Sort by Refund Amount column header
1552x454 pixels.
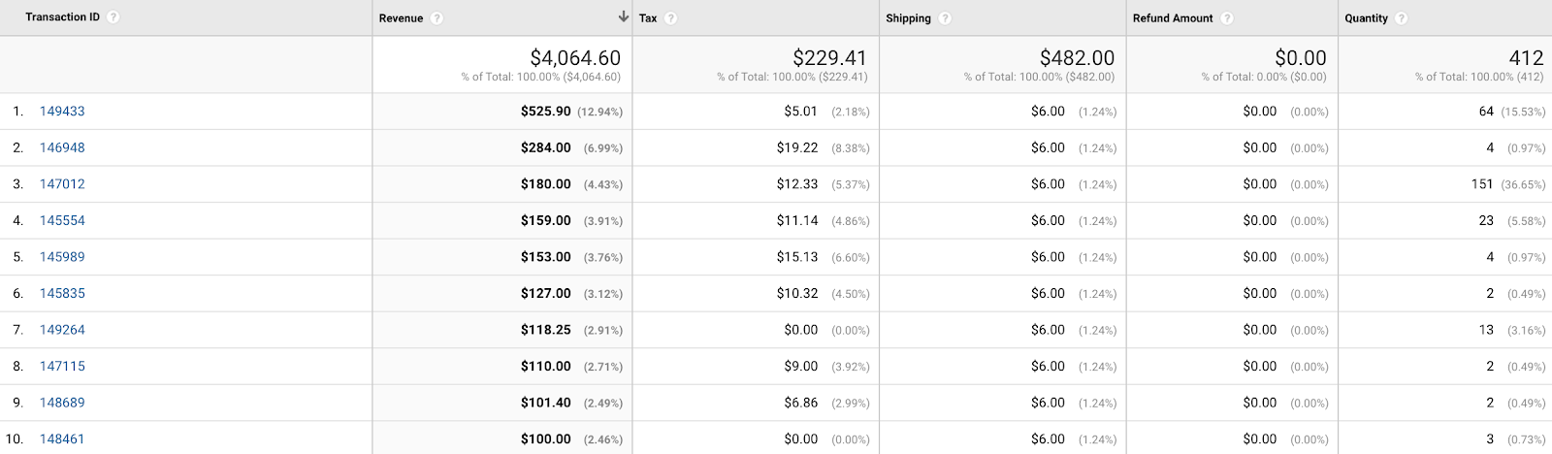[x=1173, y=18]
